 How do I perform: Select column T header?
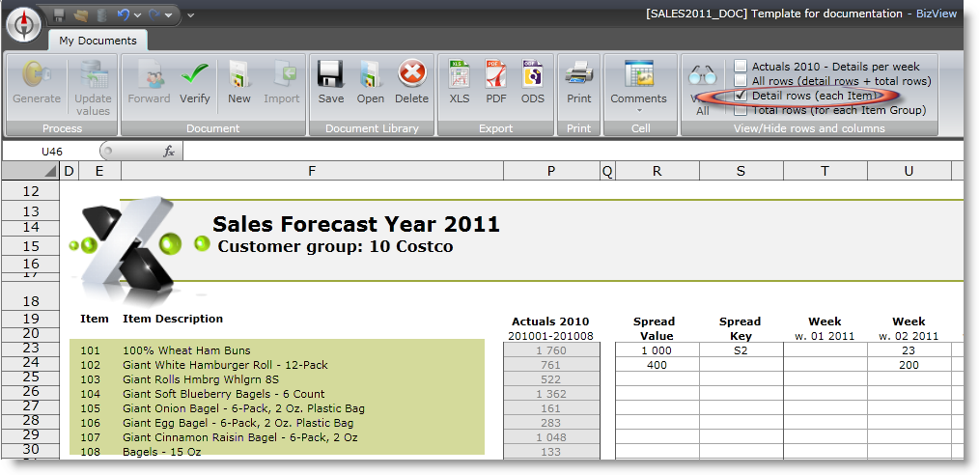click(x=825, y=171)
